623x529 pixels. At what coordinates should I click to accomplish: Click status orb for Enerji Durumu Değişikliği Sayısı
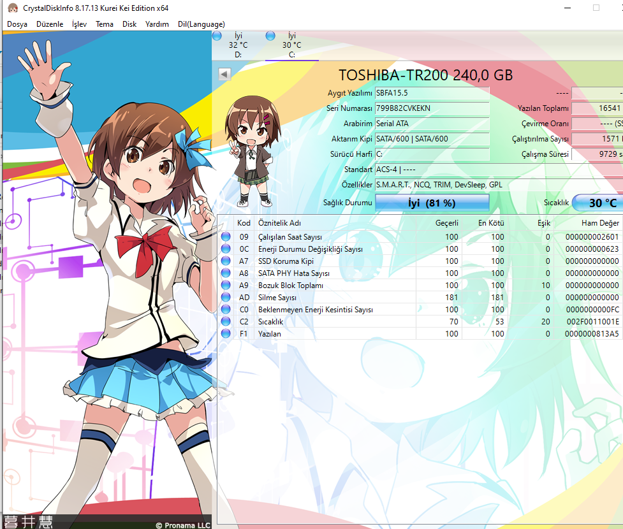226,249
